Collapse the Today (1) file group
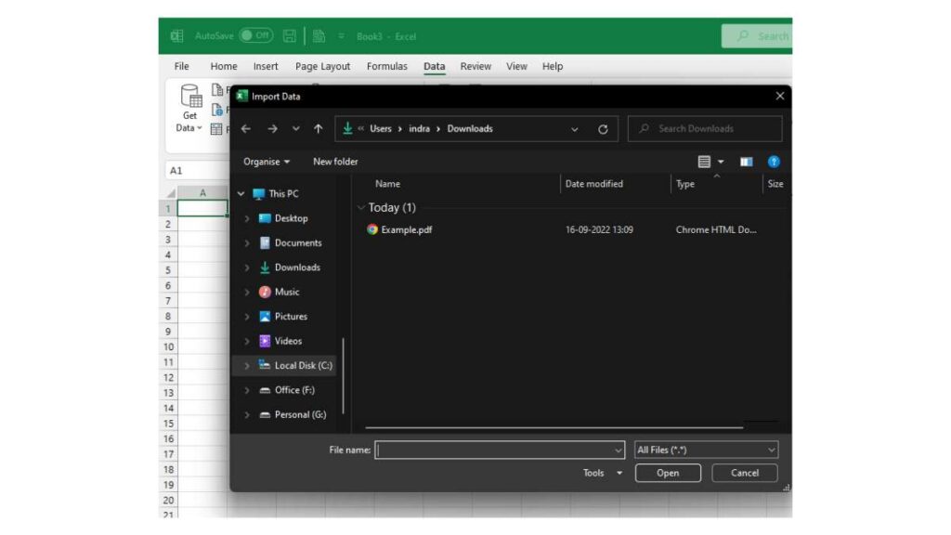Screen dimensions: 951x535 click(361, 207)
